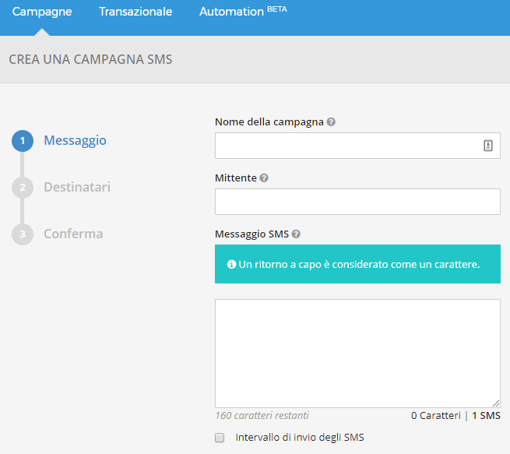Open the Automation BETA tab
The image size is (510, 454).
click(243, 12)
